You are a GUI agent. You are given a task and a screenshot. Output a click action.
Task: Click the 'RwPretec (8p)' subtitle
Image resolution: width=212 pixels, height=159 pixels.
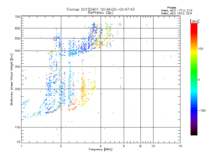coord(100,13)
